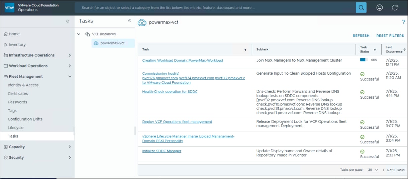Click 'Generate Input To Clean Skipped Hosts' subtask
Image resolution: width=408 pixels, height=179 pixels.
pyautogui.click(x=304, y=74)
